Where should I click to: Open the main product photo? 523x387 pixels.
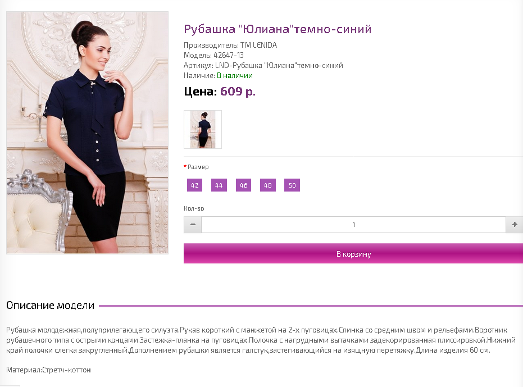pos(88,133)
